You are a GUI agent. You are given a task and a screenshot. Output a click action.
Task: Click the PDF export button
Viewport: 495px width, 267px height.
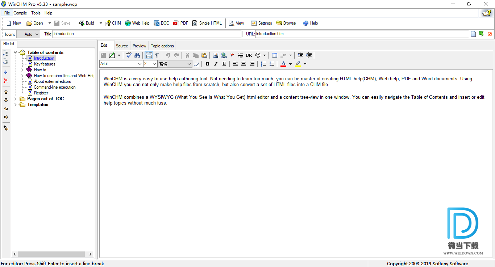pyautogui.click(x=180, y=23)
